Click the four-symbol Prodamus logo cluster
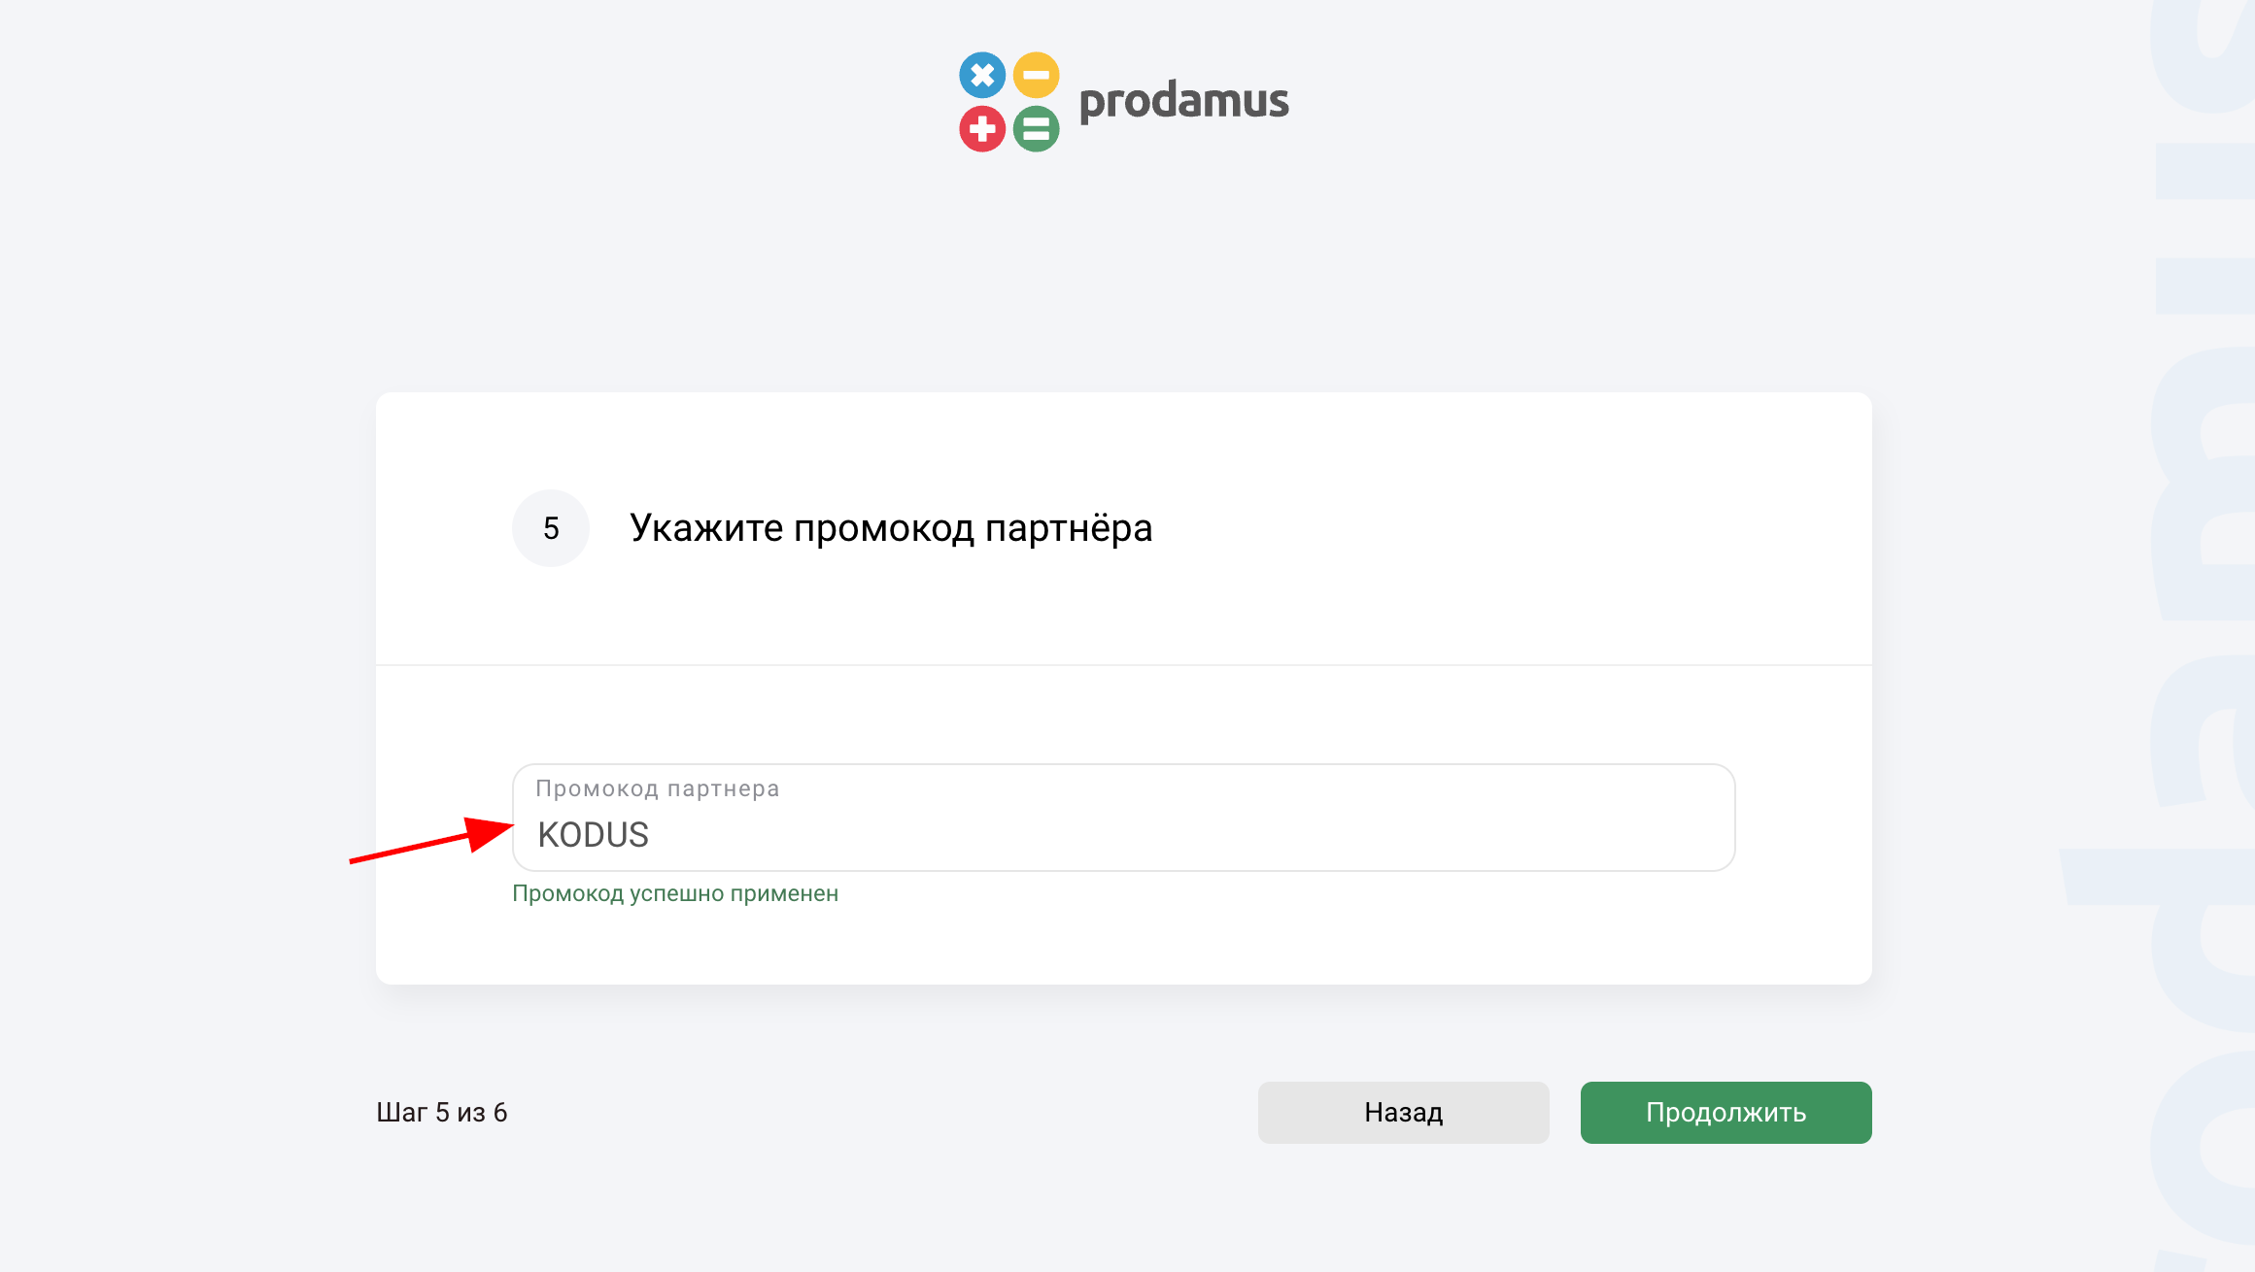The image size is (2255, 1272). 1009,102
